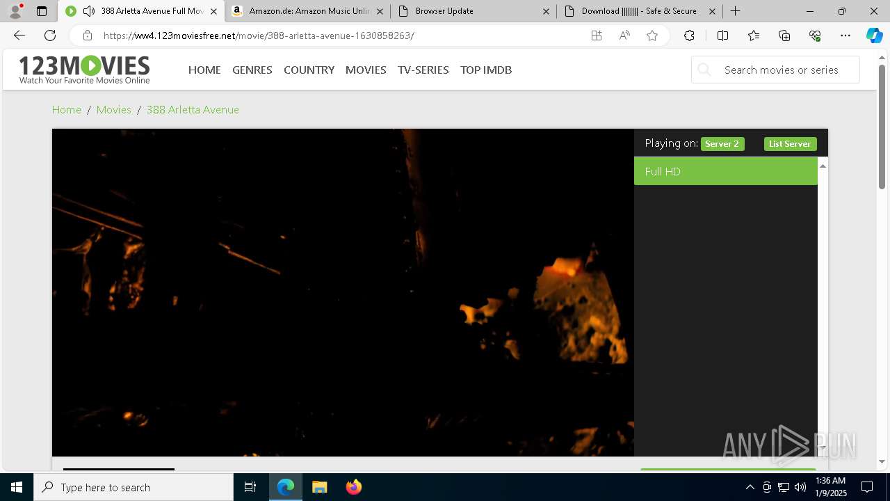The image size is (890, 501).
Task: Open the network status tray icon
Action: 783,487
